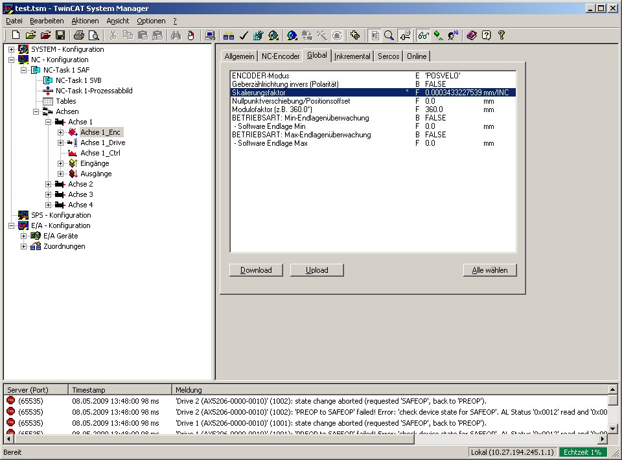The width and height of the screenshot is (622, 460).
Task: Click the Check Configuration checkmark icon
Action: pos(243,35)
